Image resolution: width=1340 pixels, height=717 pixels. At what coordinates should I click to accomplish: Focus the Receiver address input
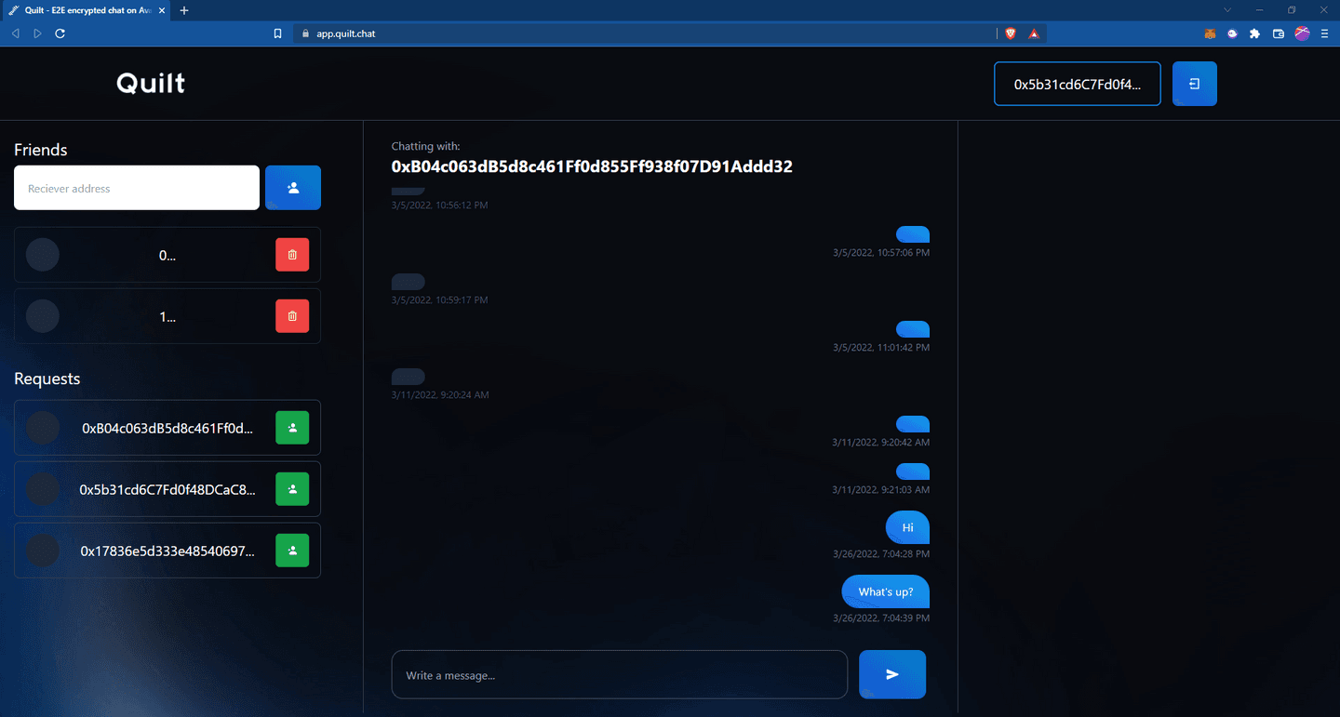point(137,188)
